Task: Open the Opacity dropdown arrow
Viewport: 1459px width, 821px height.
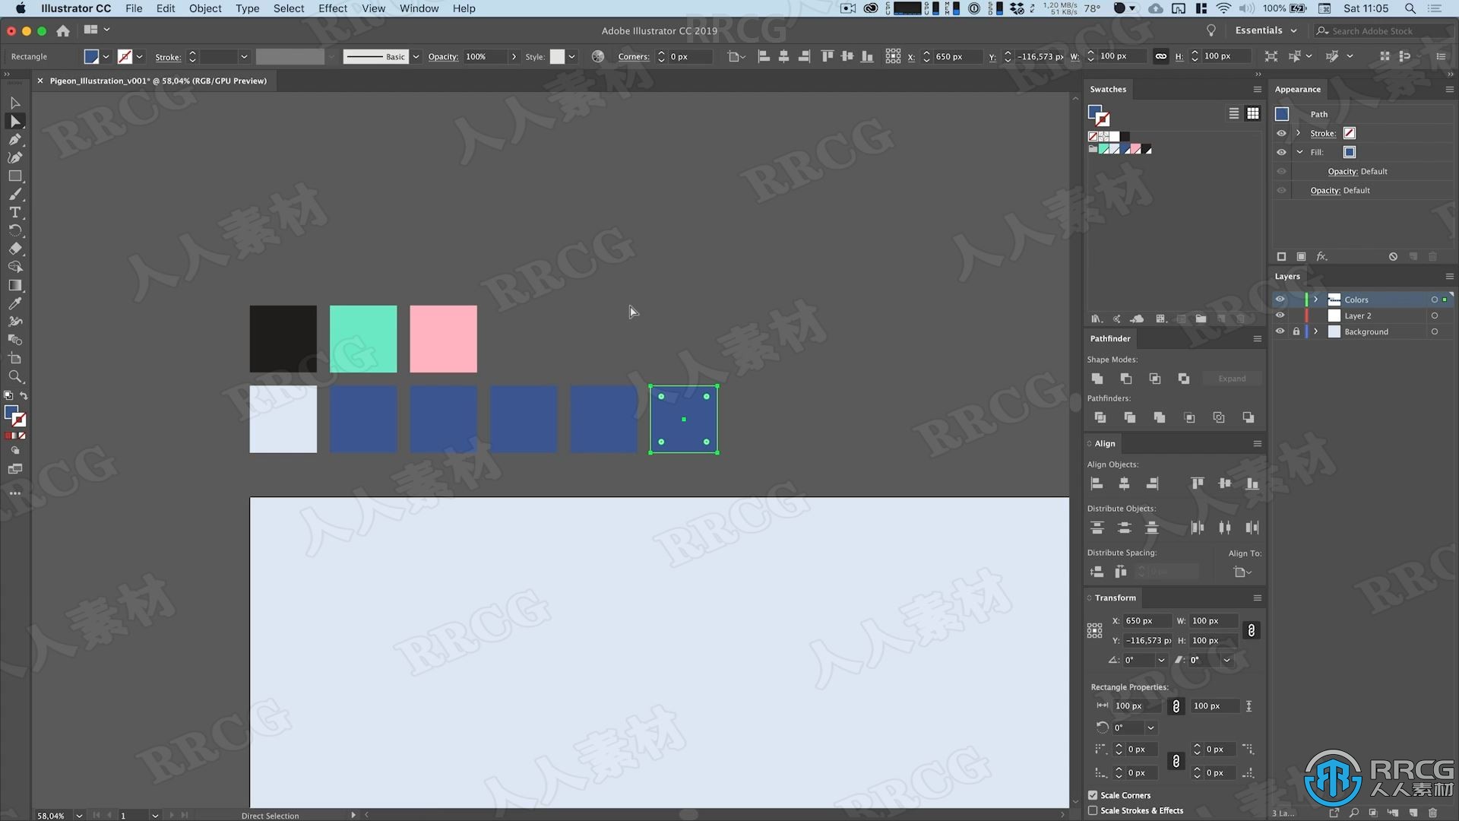Action: 514,56
